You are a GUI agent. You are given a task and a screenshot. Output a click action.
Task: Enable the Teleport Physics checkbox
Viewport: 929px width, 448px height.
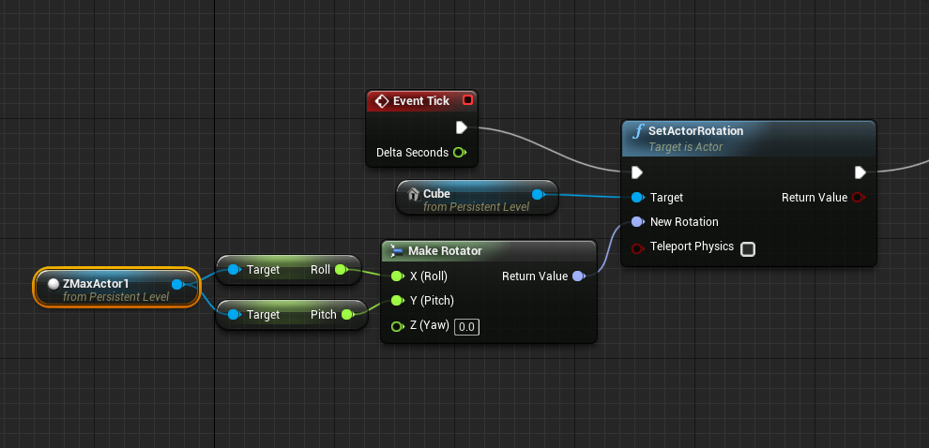748,248
